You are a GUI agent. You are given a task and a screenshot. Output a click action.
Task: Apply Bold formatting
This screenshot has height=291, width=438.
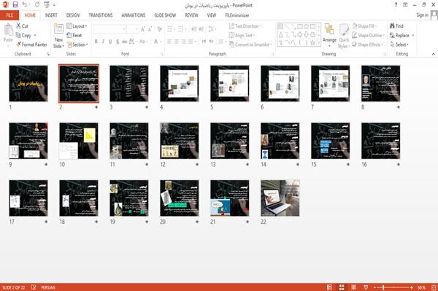pos(96,42)
